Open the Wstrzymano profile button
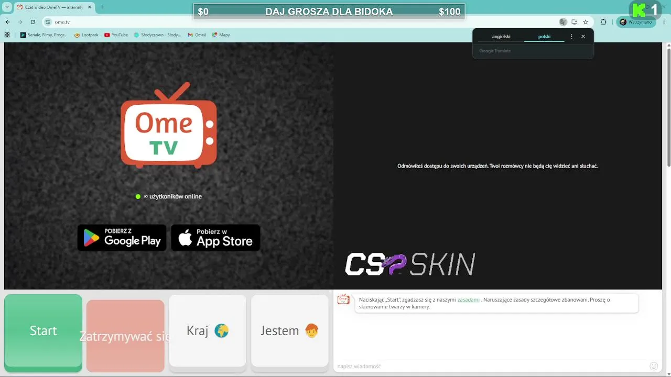Viewport: 671px width, 377px height. point(636,22)
